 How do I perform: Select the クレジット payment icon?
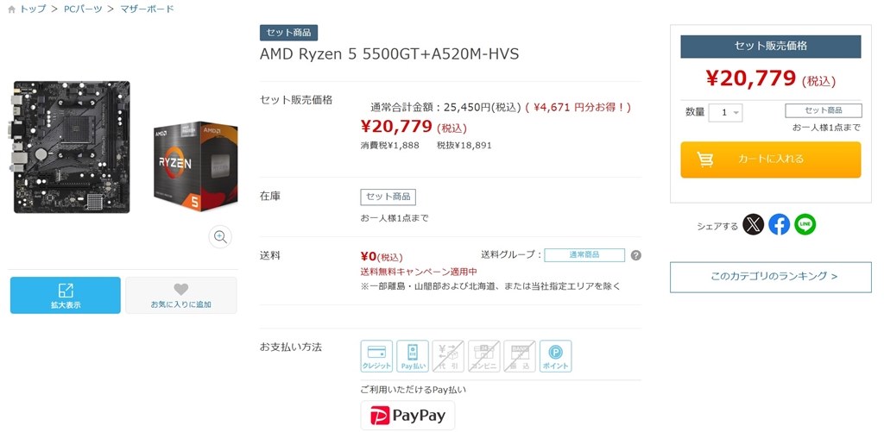pos(376,356)
